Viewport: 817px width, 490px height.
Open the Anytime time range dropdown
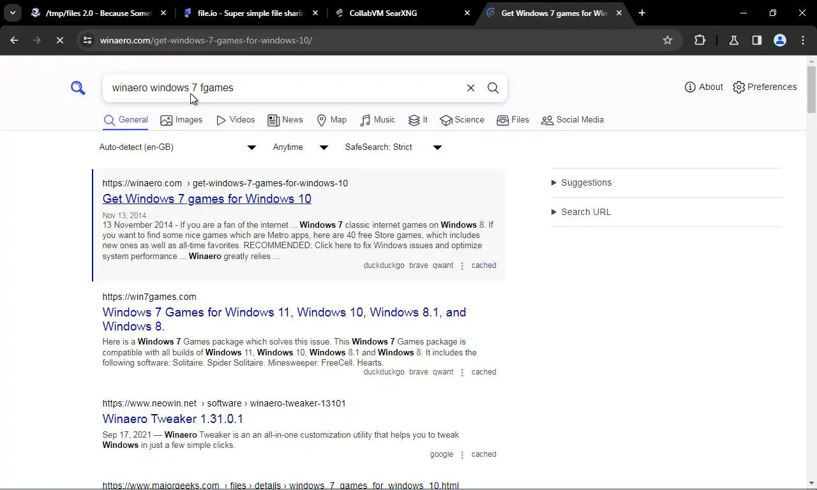pyautogui.click(x=300, y=147)
